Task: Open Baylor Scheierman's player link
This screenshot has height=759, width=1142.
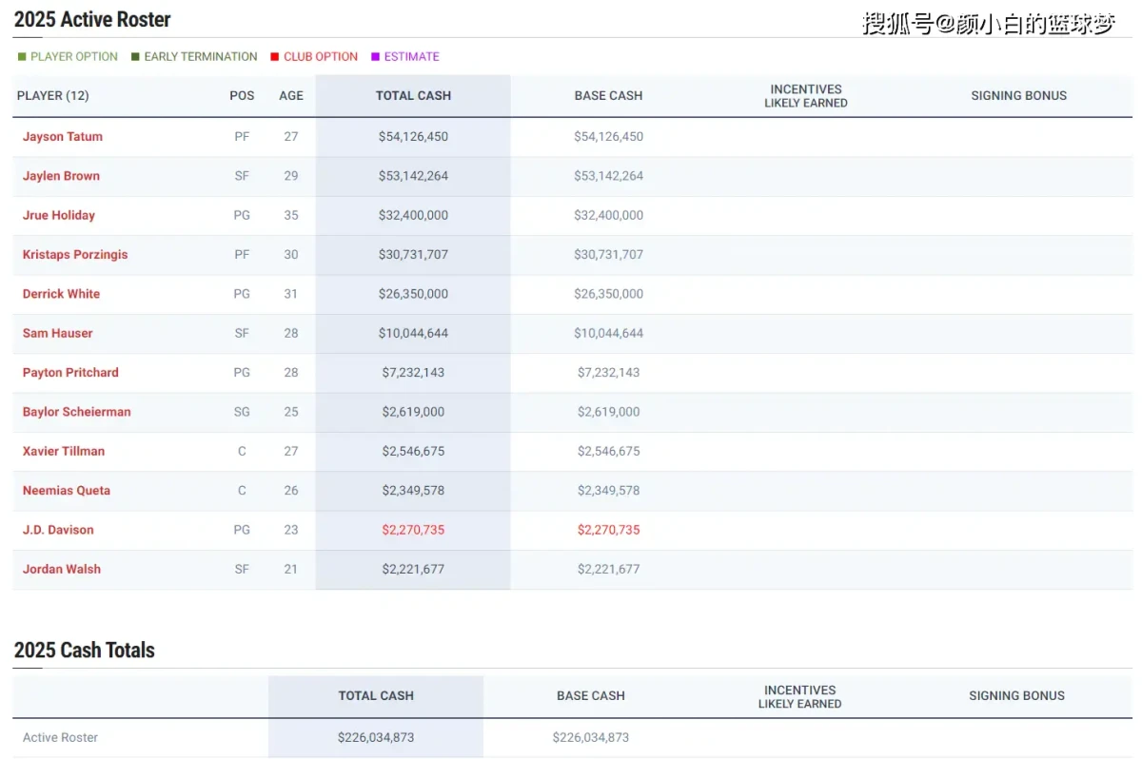Action: [x=77, y=412]
